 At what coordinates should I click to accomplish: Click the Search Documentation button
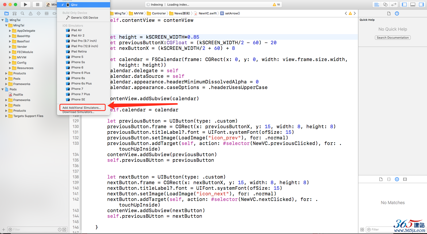[393, 38]
